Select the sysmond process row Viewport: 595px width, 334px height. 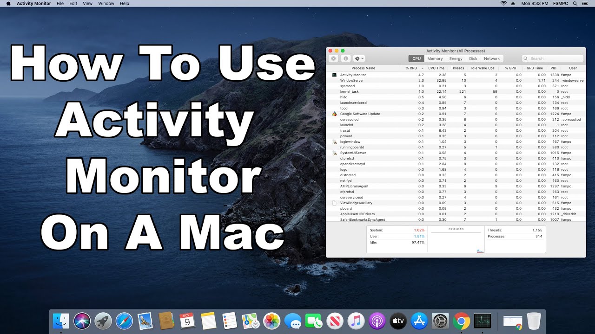coord(456,86)
